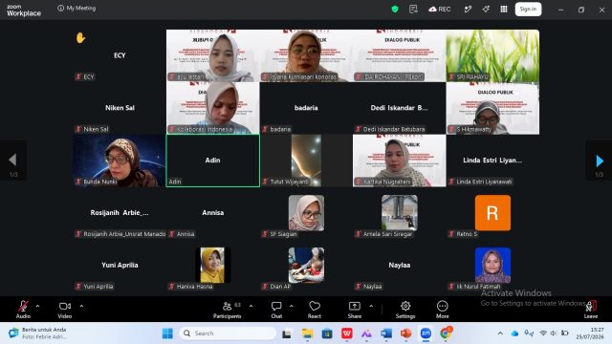Expand audio options arrow beside Audio

38,306
